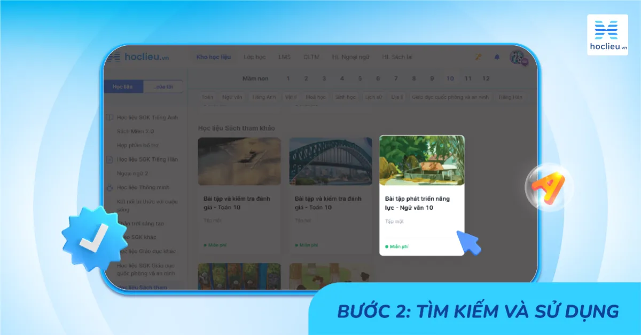Open bridge thumbnail of Toán 10 Tập hai card

pyautogui.click(x=331, y=162)
